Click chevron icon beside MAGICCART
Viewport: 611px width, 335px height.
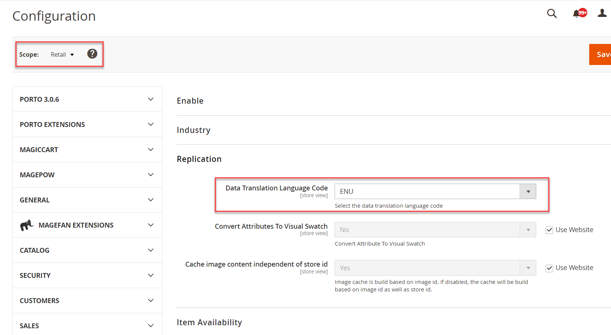click(x=151, y=150)
